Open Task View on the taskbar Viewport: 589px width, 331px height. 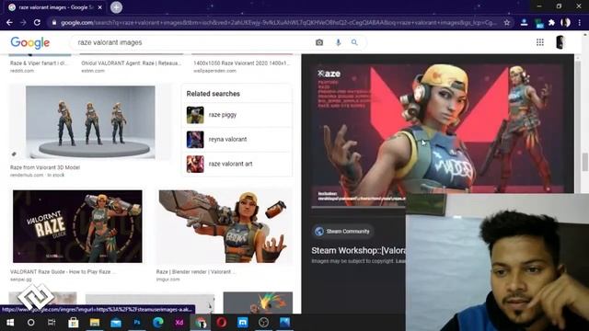click(x=52, y=323)
